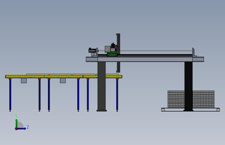Select the stacked crates on the pallet
Image resolution: width=225 pixels, height=145 pixels.
[x=191, y=99]
